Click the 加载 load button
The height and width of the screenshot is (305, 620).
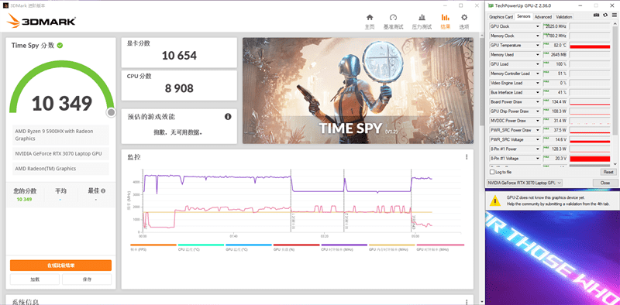click(35, 279)
